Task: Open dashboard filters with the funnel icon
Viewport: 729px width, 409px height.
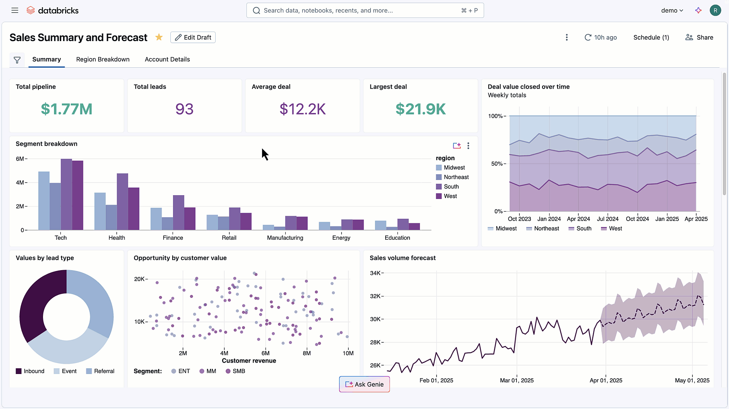Action: point(17,60)
